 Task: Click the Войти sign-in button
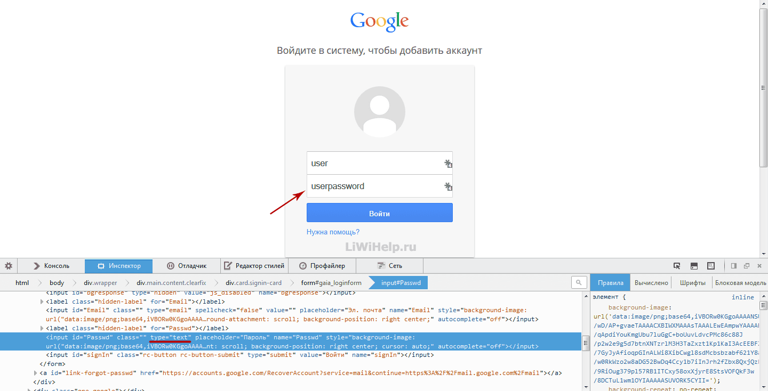point(380,213)
